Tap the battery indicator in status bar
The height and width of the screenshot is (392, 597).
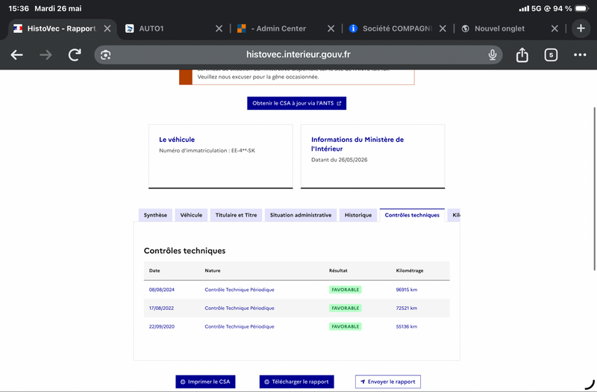581,8
